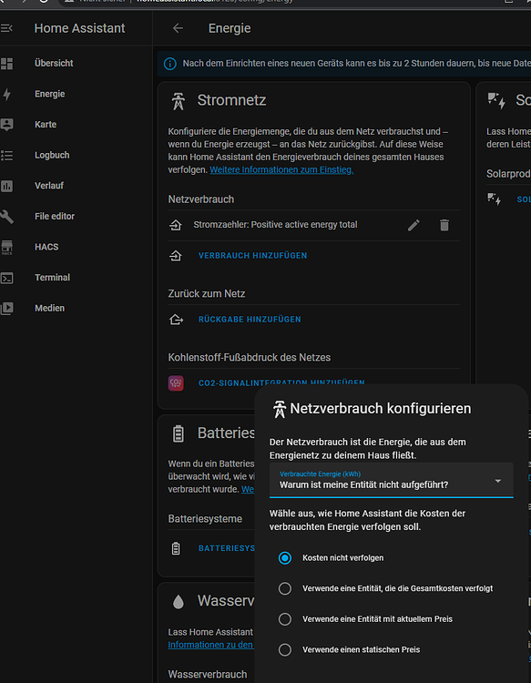The image size is (531, 683).
Task: Click the File editor wrench icon
Action: 6,217
